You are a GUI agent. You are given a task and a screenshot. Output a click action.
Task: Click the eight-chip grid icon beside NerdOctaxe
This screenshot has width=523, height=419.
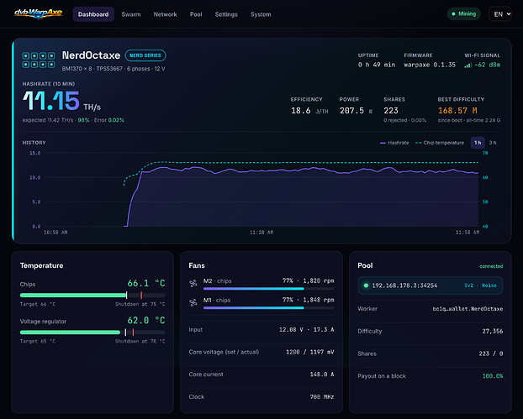39,60
